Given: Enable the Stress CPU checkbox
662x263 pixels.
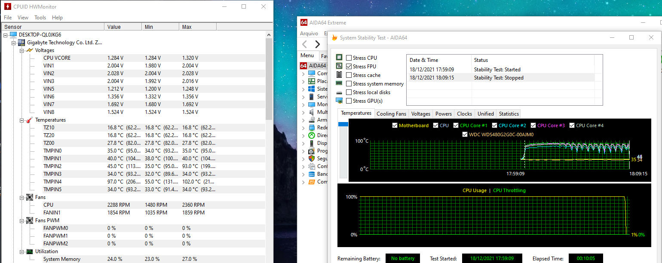Looking at the screenshot, I should coord(349,58).
